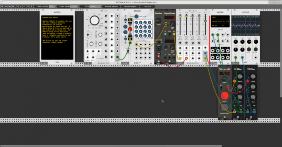Click the Save patch disk icon
282x147 pixels.
10,7
